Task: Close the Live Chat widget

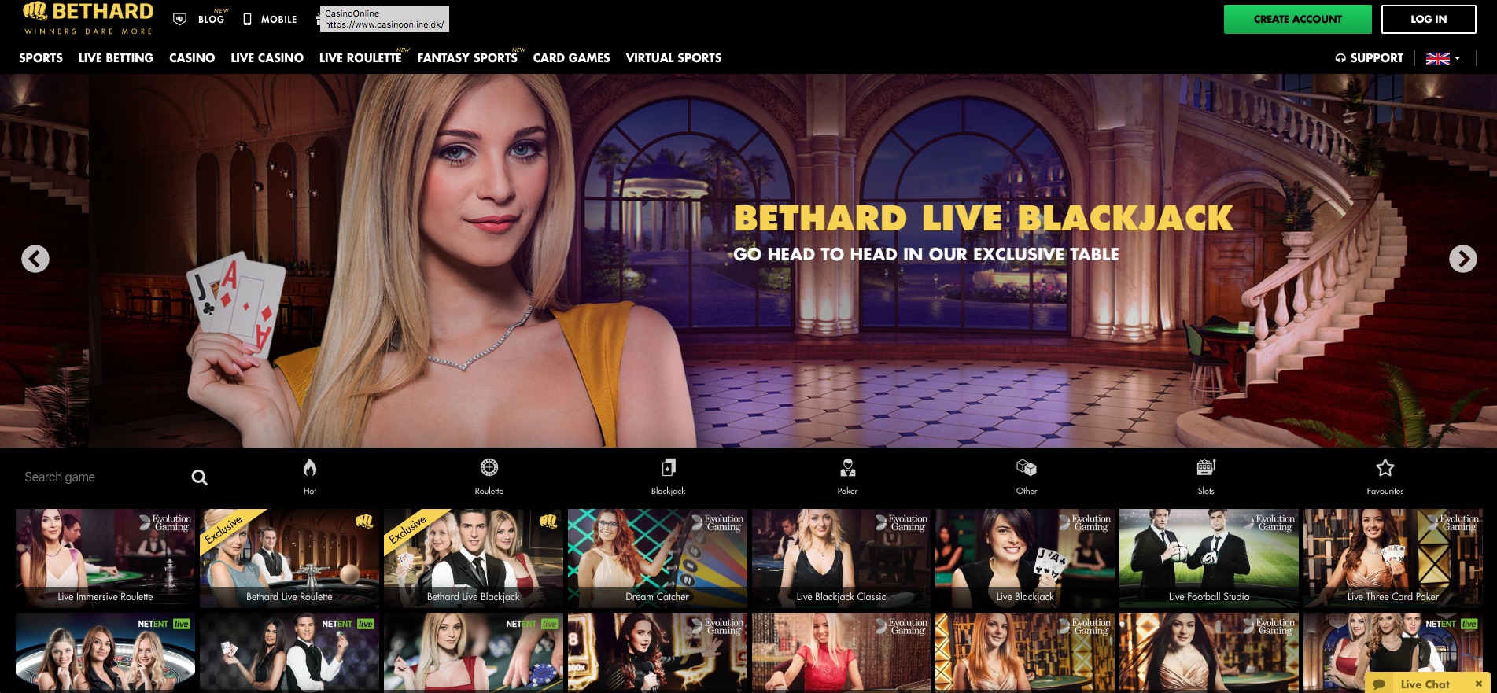Action: pos(1478,684)
